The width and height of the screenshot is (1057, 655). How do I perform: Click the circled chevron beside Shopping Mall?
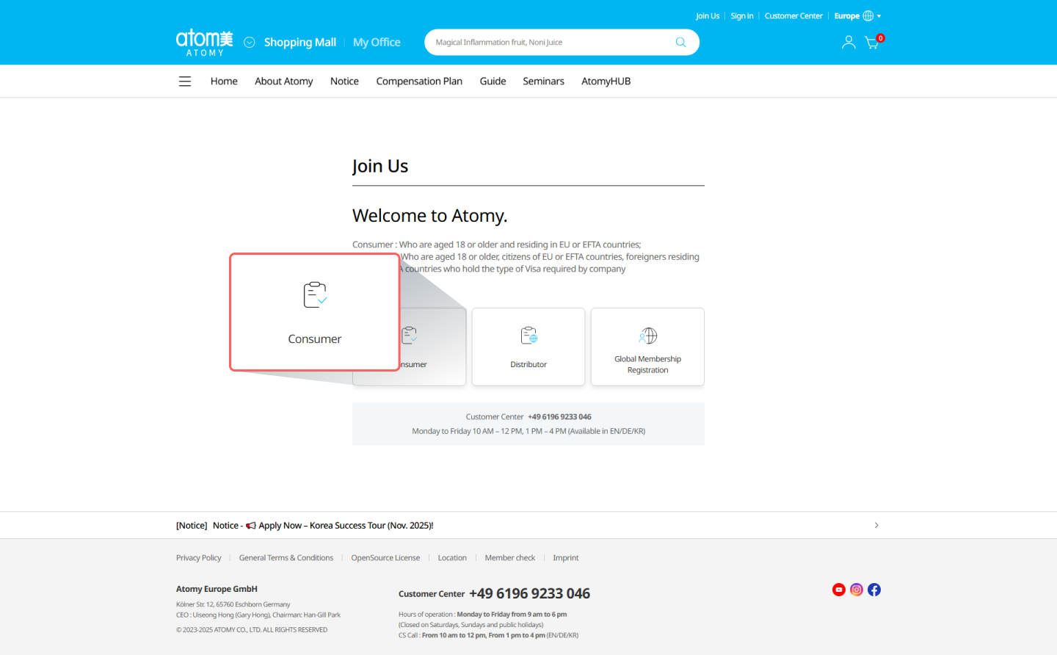coord(250,43)
